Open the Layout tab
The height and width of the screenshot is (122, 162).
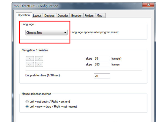pos(37,16)
